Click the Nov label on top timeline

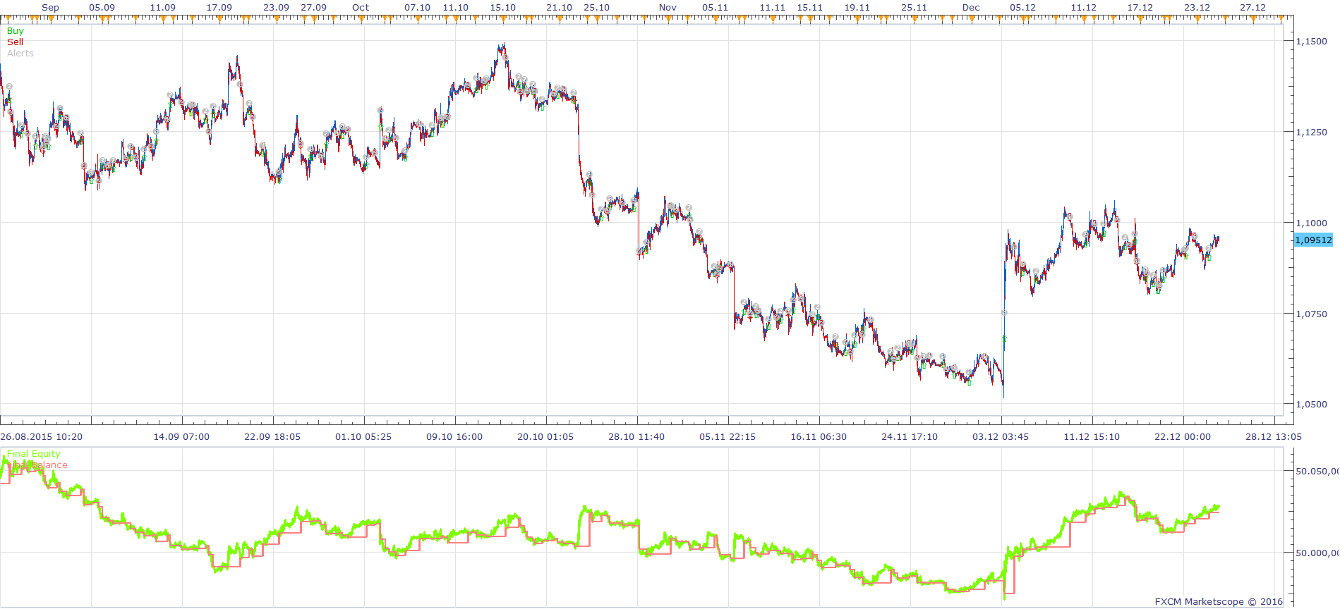[668, 8]
